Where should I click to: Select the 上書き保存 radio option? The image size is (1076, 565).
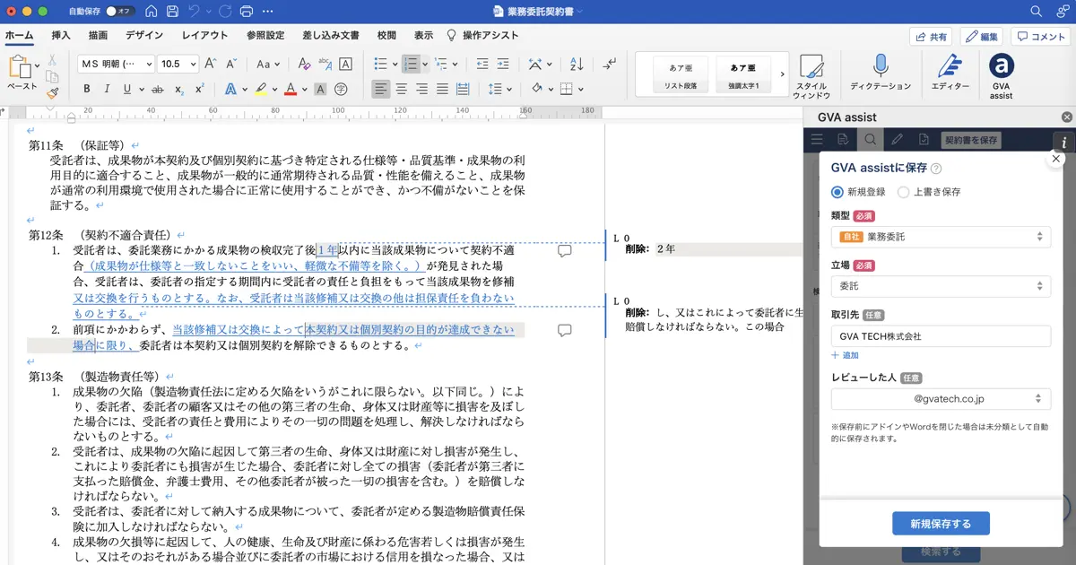click(929, 192)
